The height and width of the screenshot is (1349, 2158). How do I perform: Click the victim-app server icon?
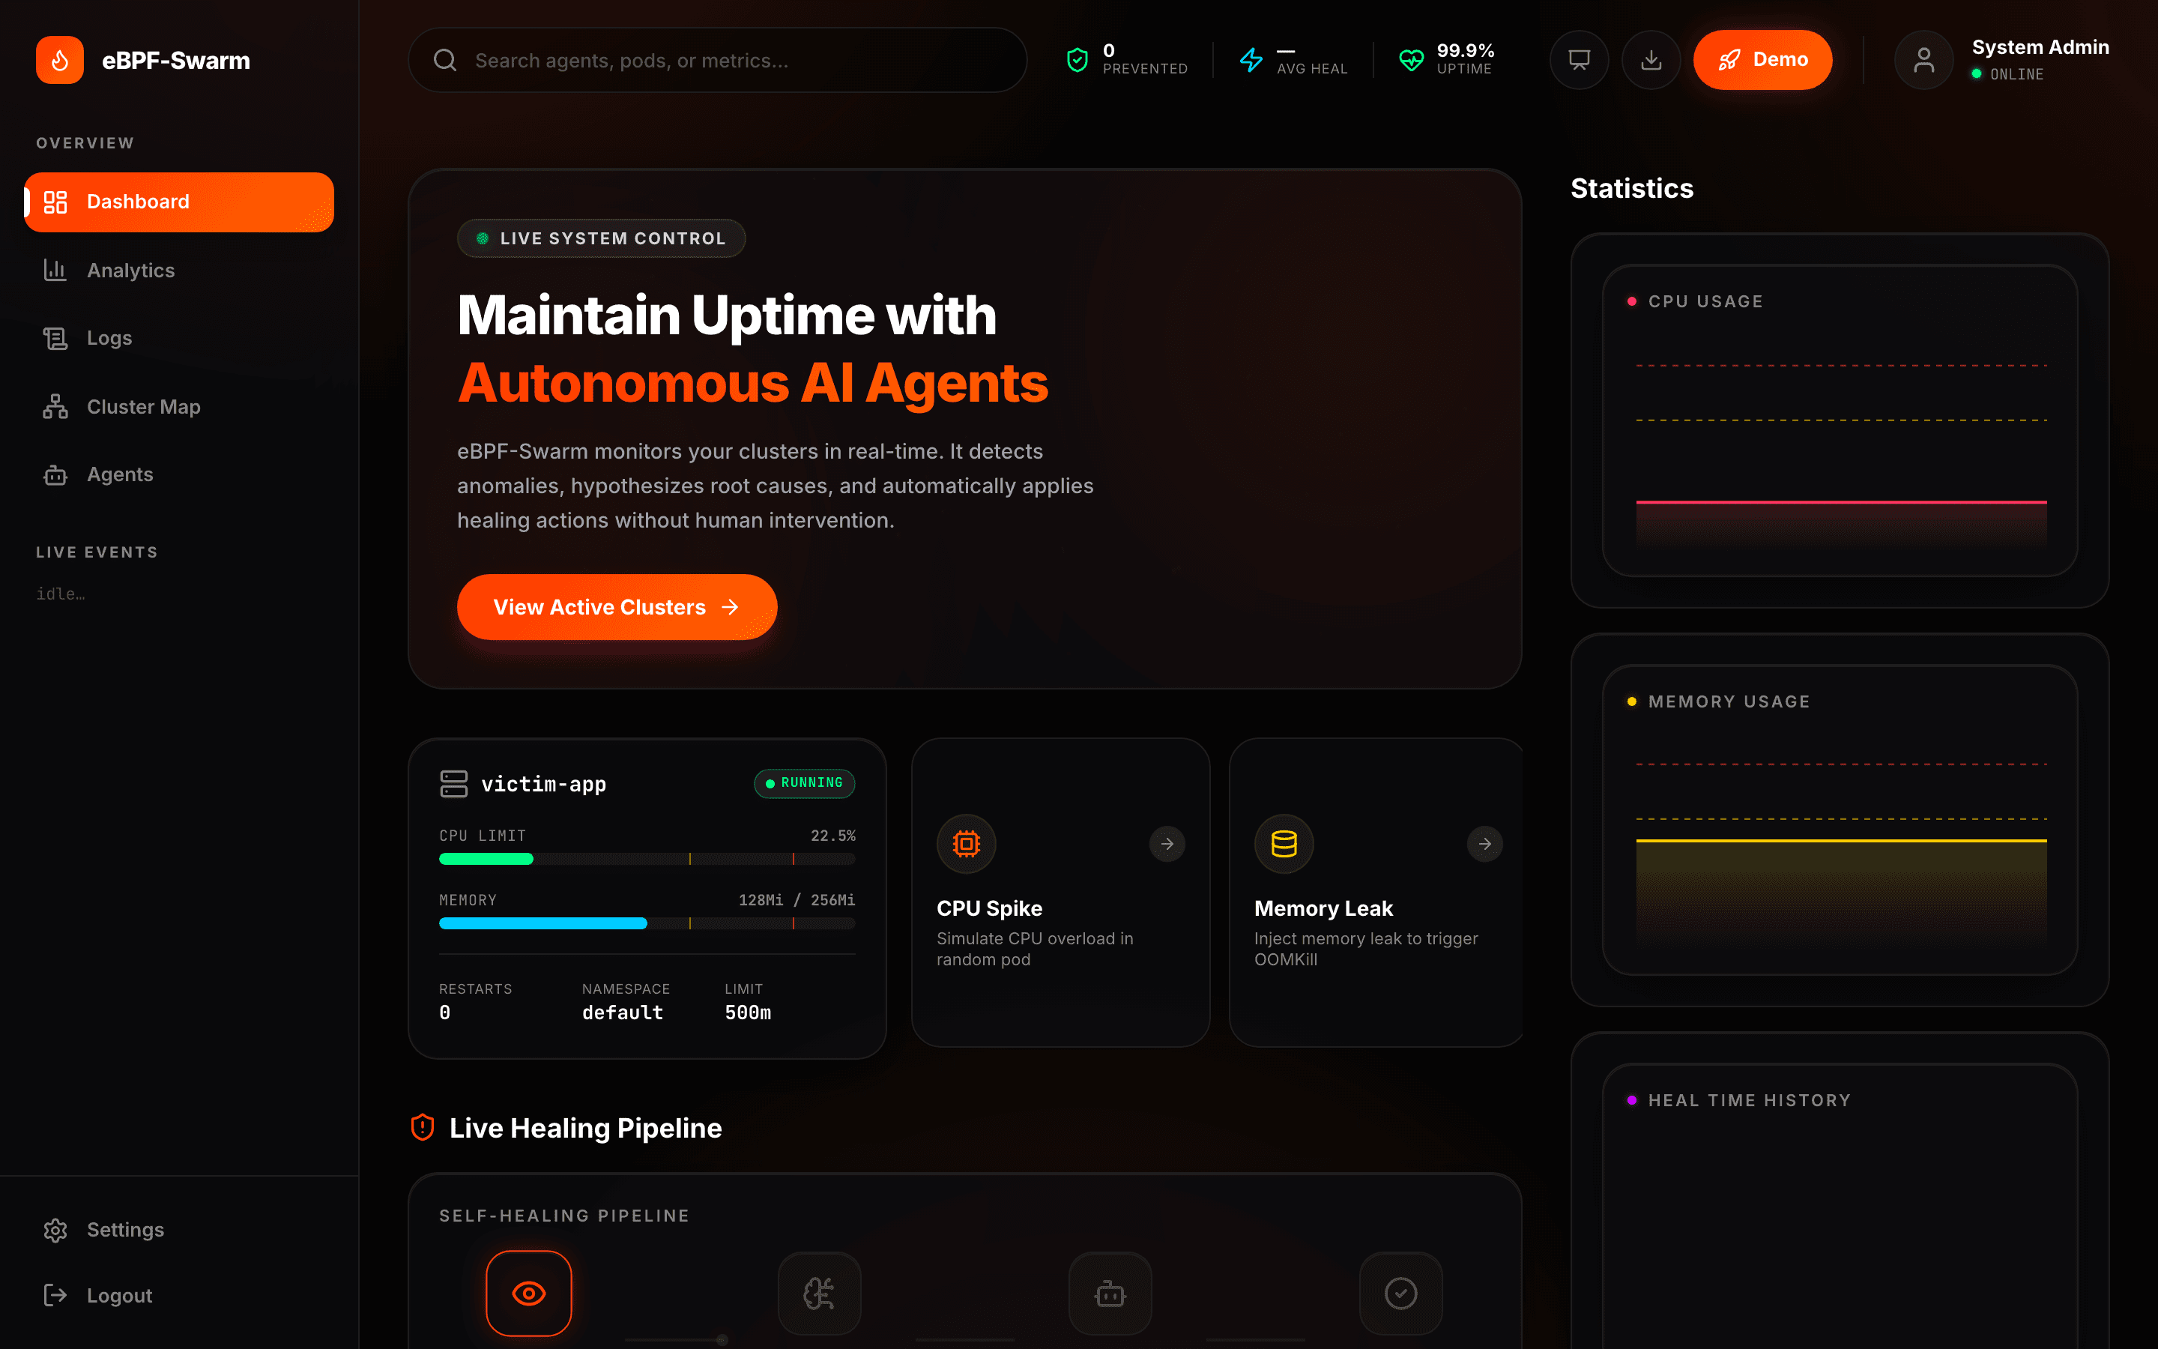click(x=454, y=783)
